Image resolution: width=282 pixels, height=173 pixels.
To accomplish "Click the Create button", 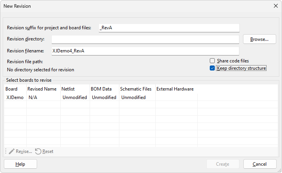I will [x=223, y=164].
